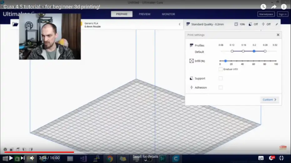Click the pencil icon in print settings bar
Image resolution: width=291 pixels, height=163 pixels.
(277, 24)
